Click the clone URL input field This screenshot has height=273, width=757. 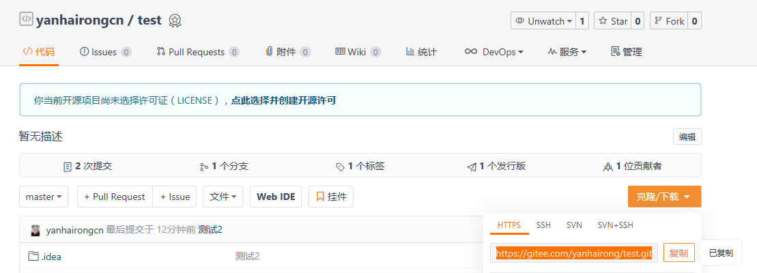(574, 253)
